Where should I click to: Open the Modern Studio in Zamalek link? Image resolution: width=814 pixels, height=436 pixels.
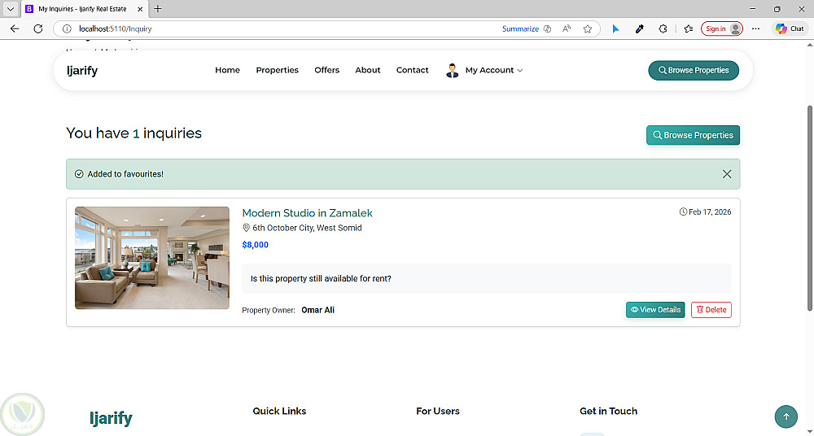tap(307, 213)
